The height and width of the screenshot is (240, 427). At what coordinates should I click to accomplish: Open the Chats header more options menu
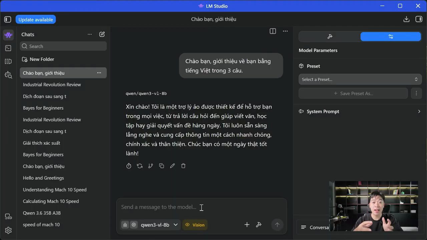[x=90, y=34]
